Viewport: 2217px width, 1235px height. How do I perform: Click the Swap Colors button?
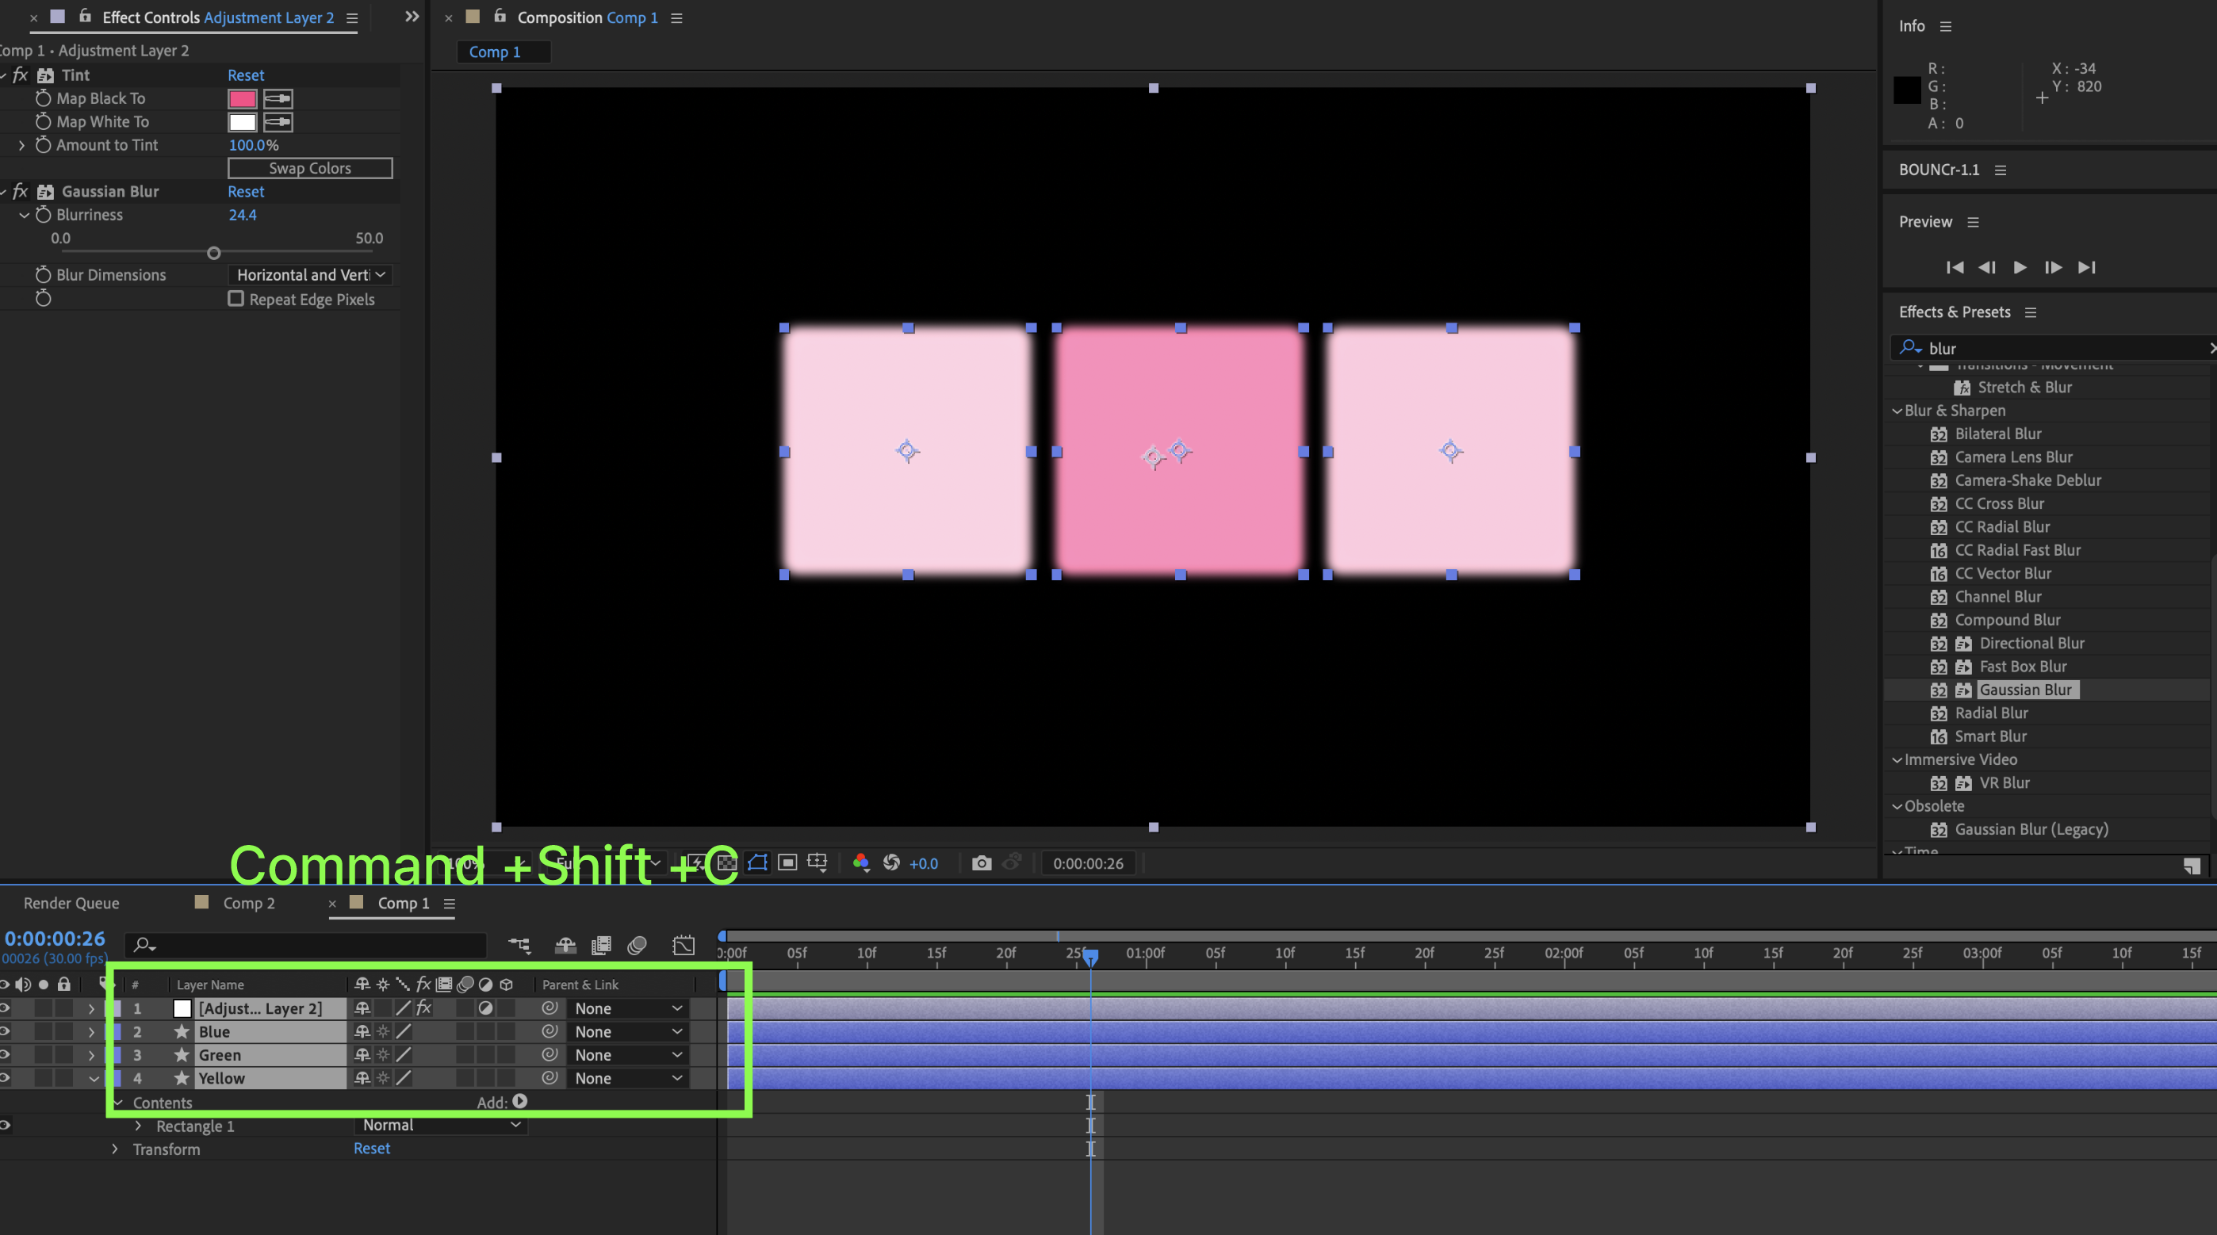(310, 169)
